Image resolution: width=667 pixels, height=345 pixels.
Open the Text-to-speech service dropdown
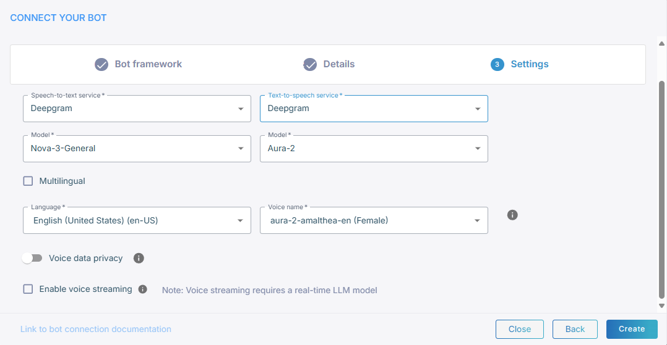374,109
